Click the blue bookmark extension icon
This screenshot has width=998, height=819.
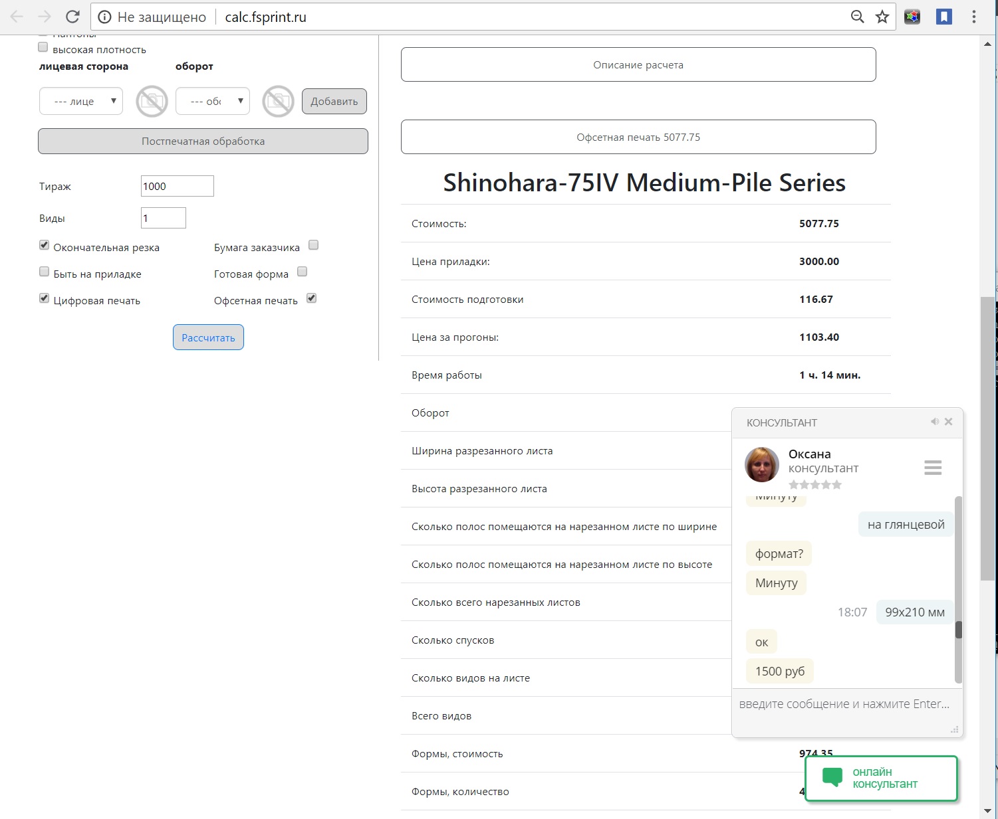point(944,17)
